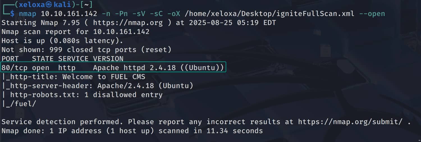The image size is (421, 142).
Task: Click the faint code file icon behind terminal
Action: pyautogui.click(x=20, y=114)
